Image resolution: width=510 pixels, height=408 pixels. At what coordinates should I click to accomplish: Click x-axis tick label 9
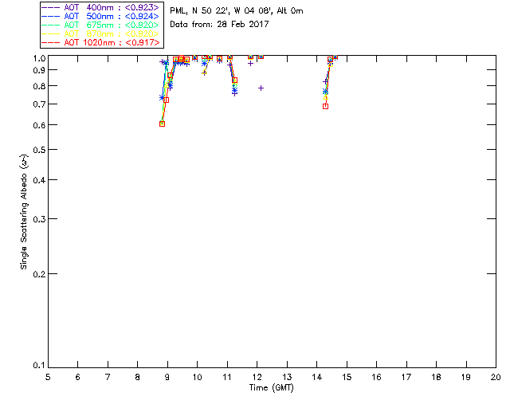pos(167,377)
